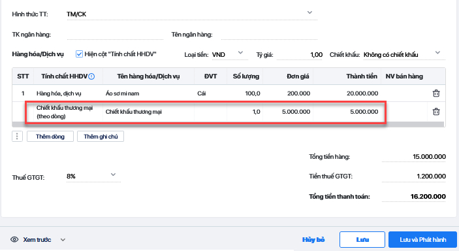Uncheck Hiện cột "Tính chất HHDV" checkbox

(79, 54)
